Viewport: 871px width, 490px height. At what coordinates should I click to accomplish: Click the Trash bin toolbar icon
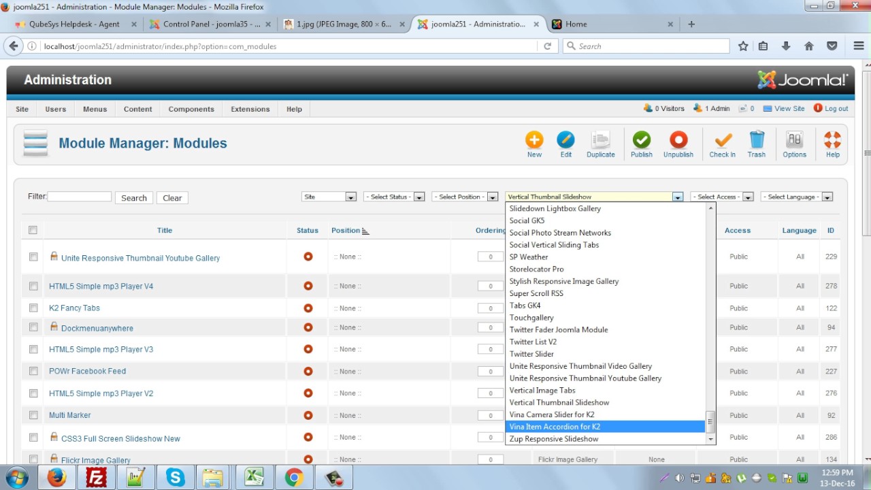pos(757,140)
